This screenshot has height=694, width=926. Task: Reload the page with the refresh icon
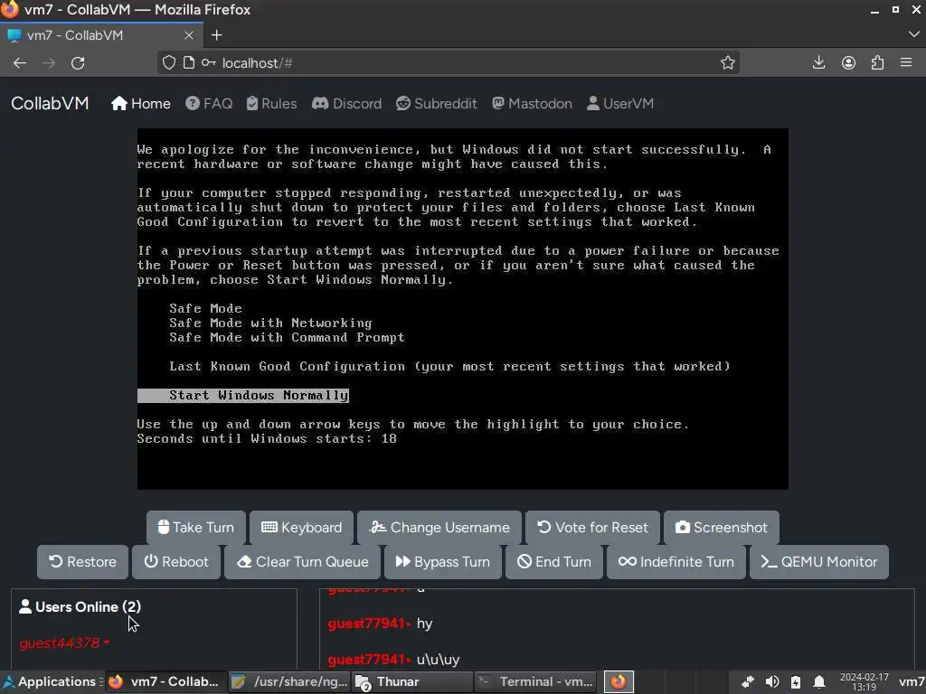(x=78, y=63)
